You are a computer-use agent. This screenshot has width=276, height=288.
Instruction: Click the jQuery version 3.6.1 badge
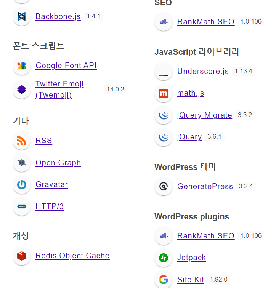click(x=215, y=137)
